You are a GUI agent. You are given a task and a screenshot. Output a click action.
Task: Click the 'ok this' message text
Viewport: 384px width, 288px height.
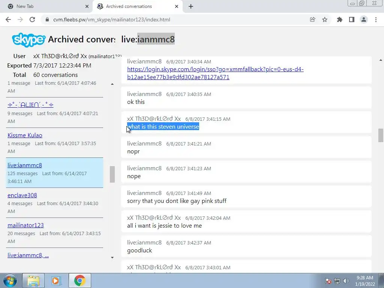[136, 102]
